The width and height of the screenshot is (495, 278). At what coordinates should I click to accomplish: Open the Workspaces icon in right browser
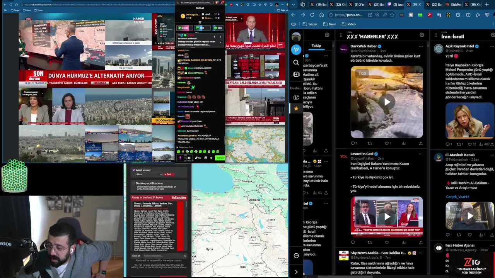click(x=303, y=5)
